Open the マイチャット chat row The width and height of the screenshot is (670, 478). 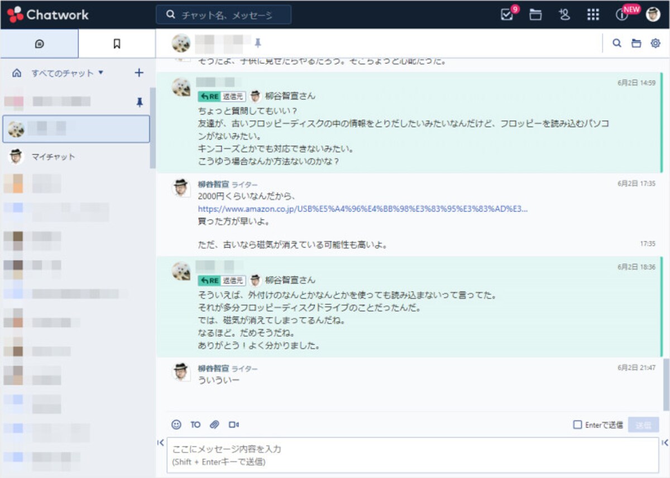coord(75,157)
